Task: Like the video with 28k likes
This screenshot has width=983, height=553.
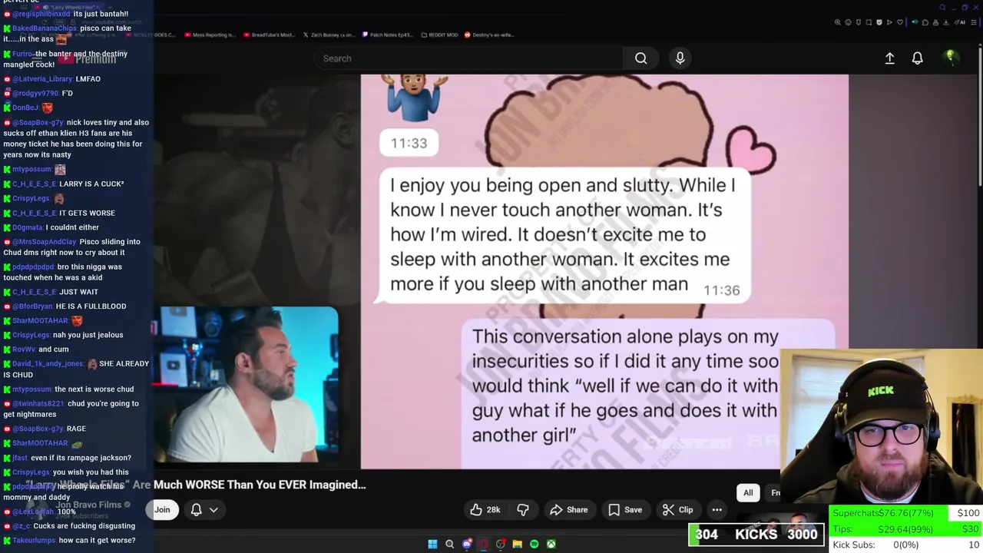Action: (486, 510)
